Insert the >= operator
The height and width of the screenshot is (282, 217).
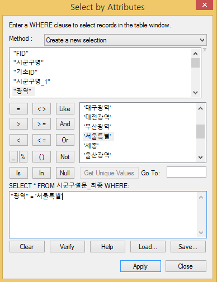pyautogui.click(x=41, y=124)
